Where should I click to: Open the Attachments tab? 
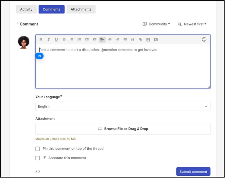pos(81,9)
